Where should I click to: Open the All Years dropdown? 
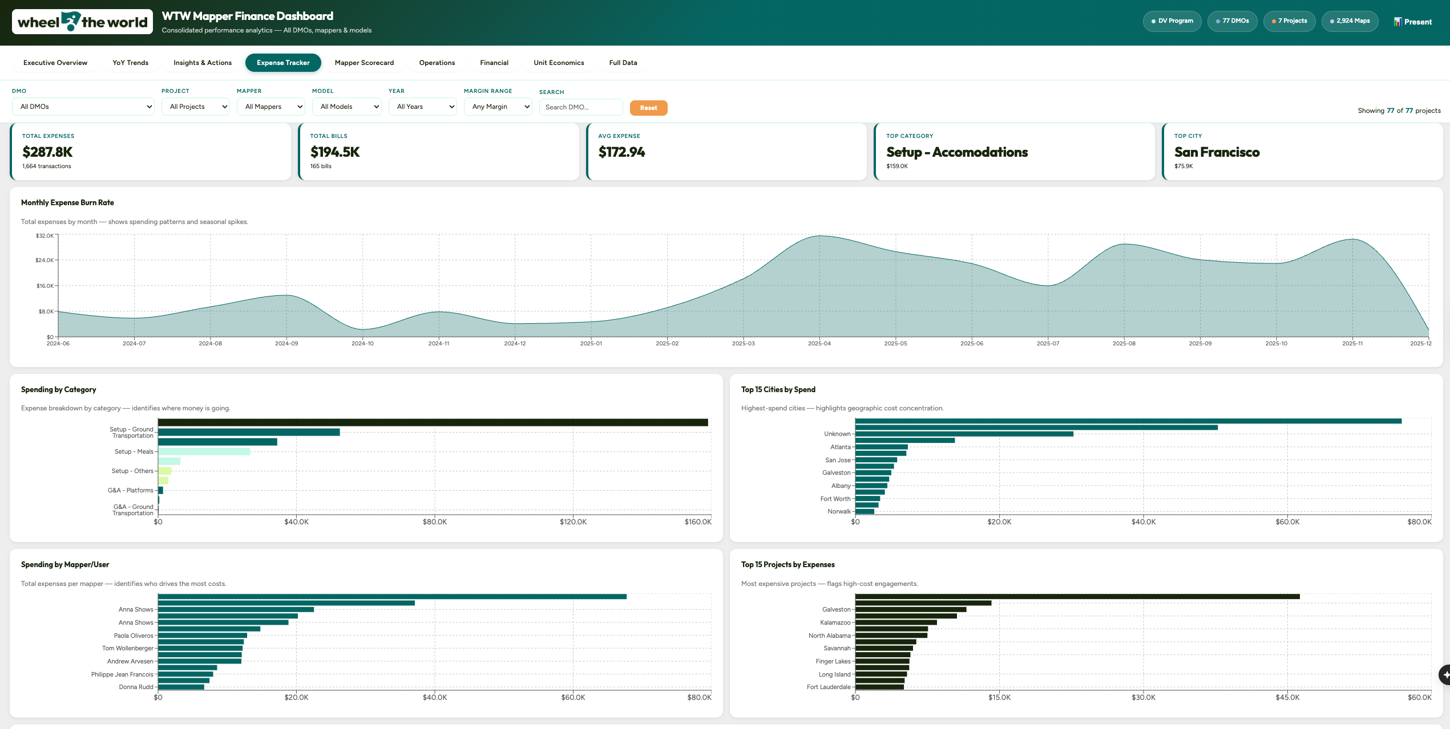[422, 107]
